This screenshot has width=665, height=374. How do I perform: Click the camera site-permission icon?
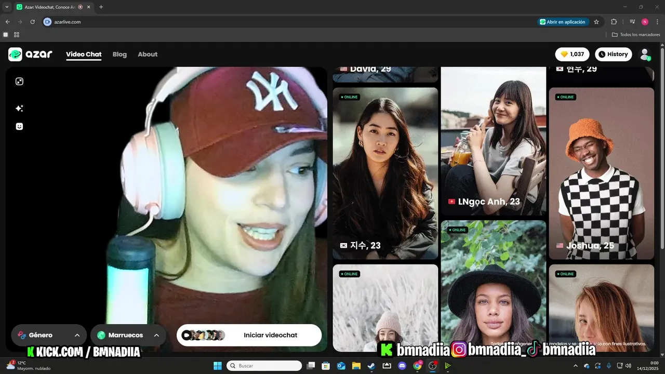47,22
